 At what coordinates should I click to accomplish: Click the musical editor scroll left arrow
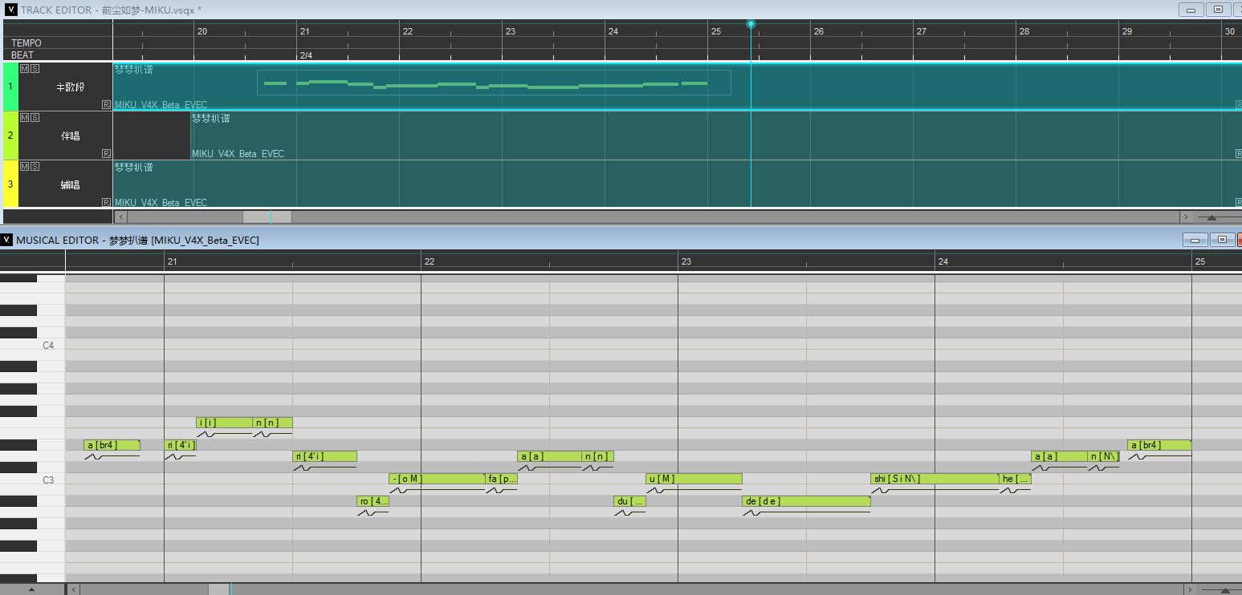(x=73, y=589)
